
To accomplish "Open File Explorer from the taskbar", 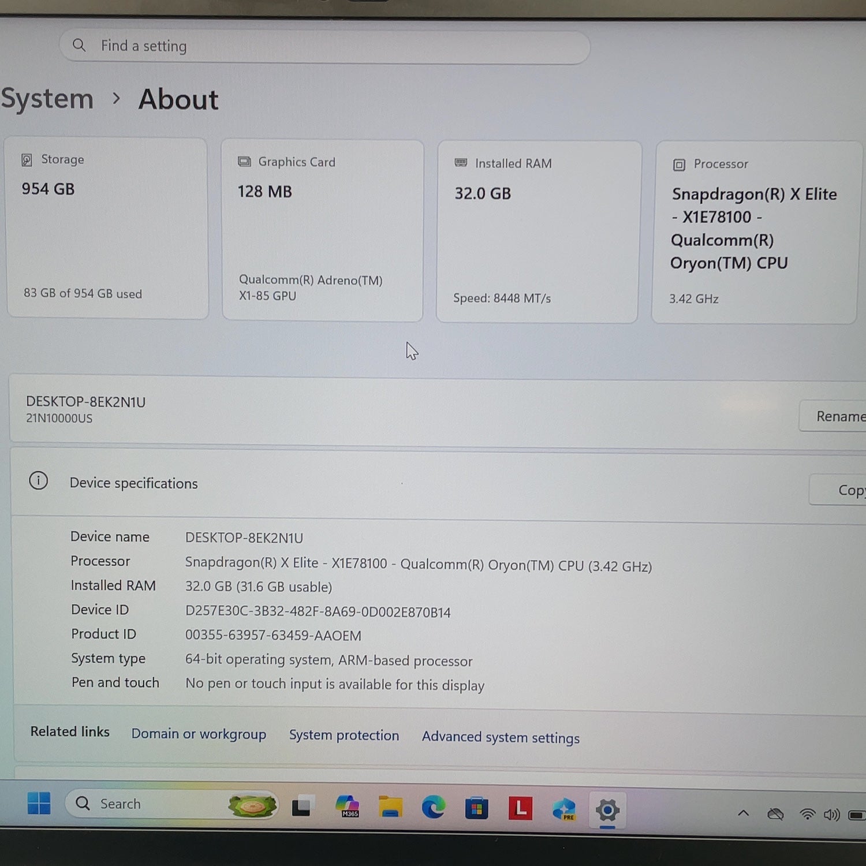I will (x=390, y=807).
